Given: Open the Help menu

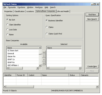Looking at the screenshot, I should pyautogui.click(x=46, y=7).
